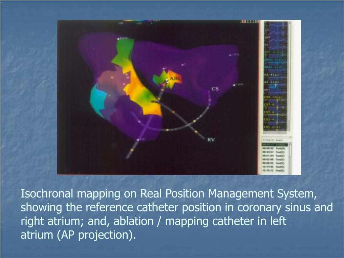Select the CS1-2(d) channel label
Image resolution: width=344 pixels, height=258 pixels.
(x=272, y=127)
